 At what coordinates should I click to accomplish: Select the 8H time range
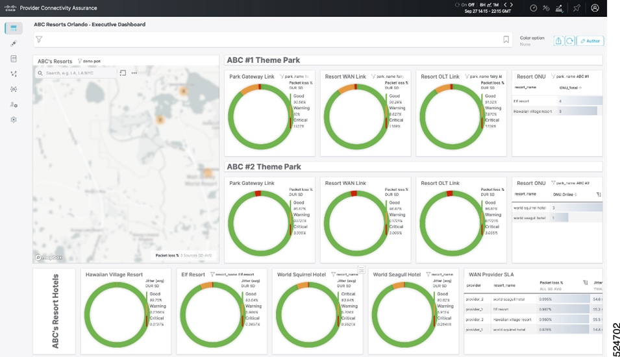point(482,5)
